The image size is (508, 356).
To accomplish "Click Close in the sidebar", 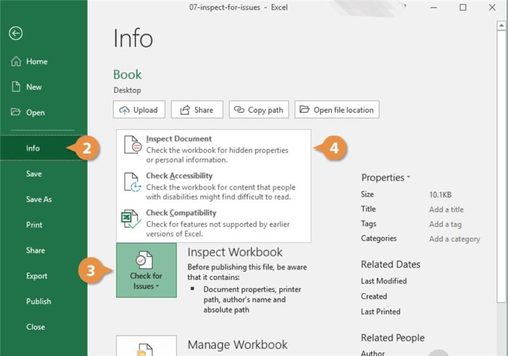I will click(43, 327).
